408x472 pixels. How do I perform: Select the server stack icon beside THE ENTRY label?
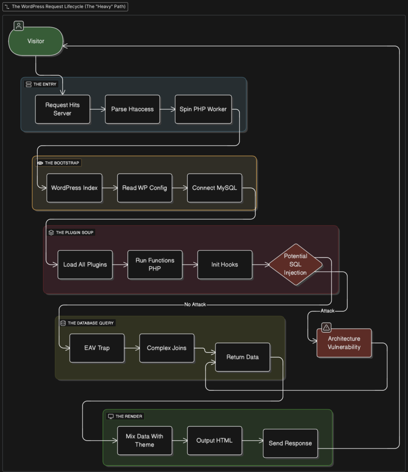coord(28,84)
